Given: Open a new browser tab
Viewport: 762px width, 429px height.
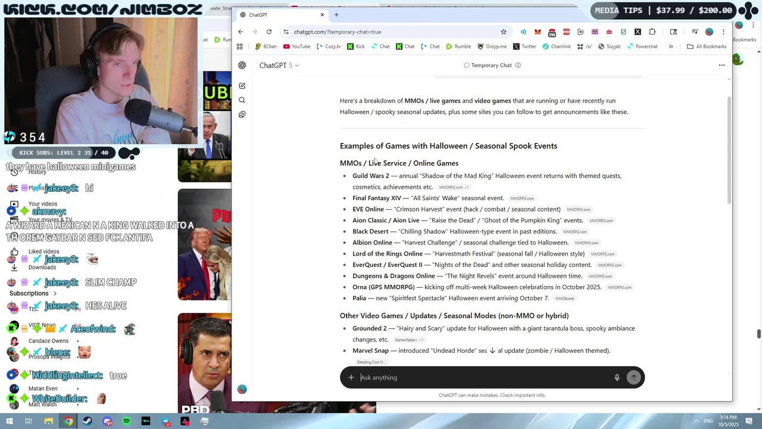Looking at the screenshot, I should tap(336, 15).
